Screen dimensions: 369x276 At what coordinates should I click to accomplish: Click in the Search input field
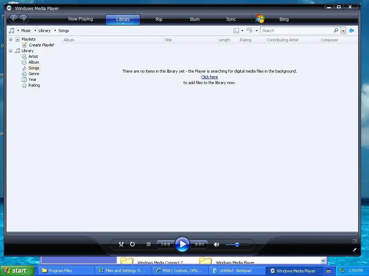(297, 31)
